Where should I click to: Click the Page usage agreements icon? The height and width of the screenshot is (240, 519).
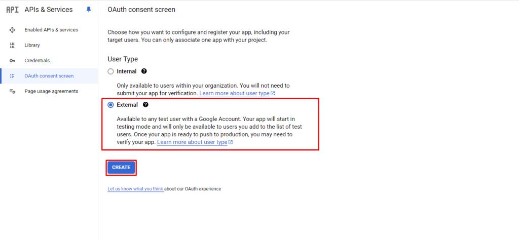[x=12, y=91]
